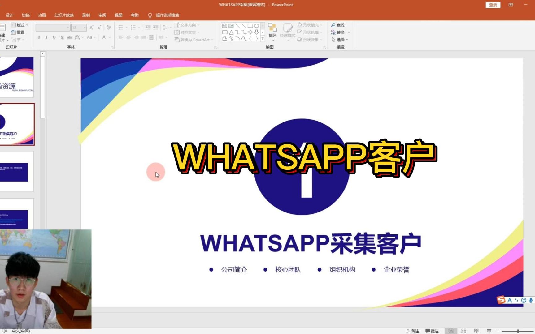This screenshot has height=334, width=535.
Task: Expand the shapes gallery more arrow
Action: pos(263,39)
